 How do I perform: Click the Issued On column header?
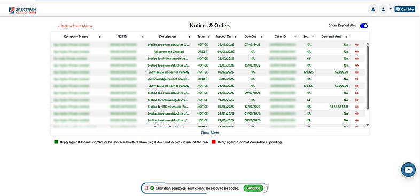pos(224,37)
